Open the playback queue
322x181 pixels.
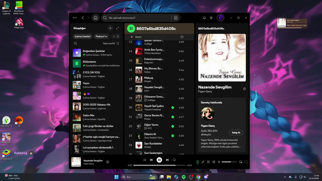click(x=208, y=162)
